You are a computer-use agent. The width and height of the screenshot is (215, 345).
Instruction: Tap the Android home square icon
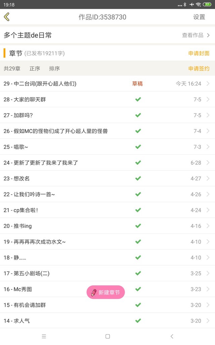pos(107,336)
